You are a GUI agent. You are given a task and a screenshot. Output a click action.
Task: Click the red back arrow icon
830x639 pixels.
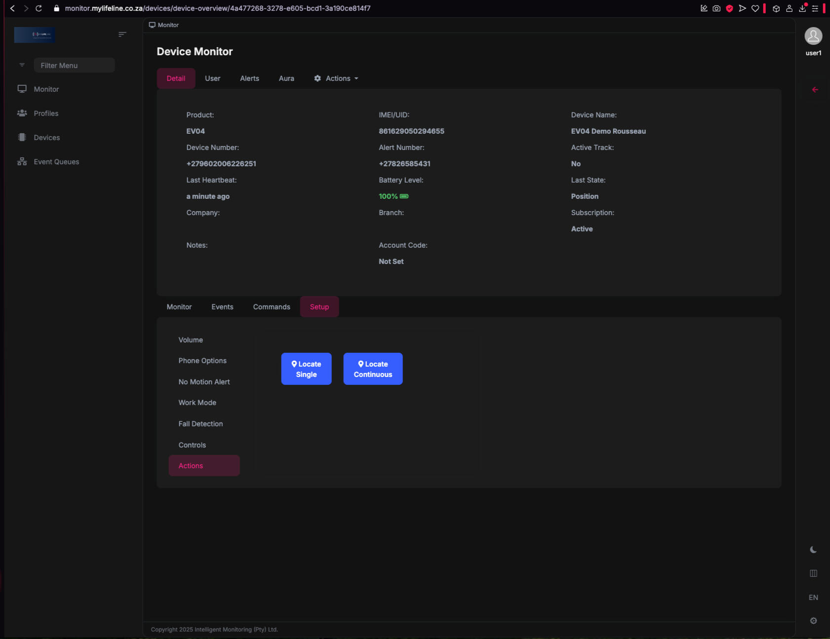(x=815, y=90)
